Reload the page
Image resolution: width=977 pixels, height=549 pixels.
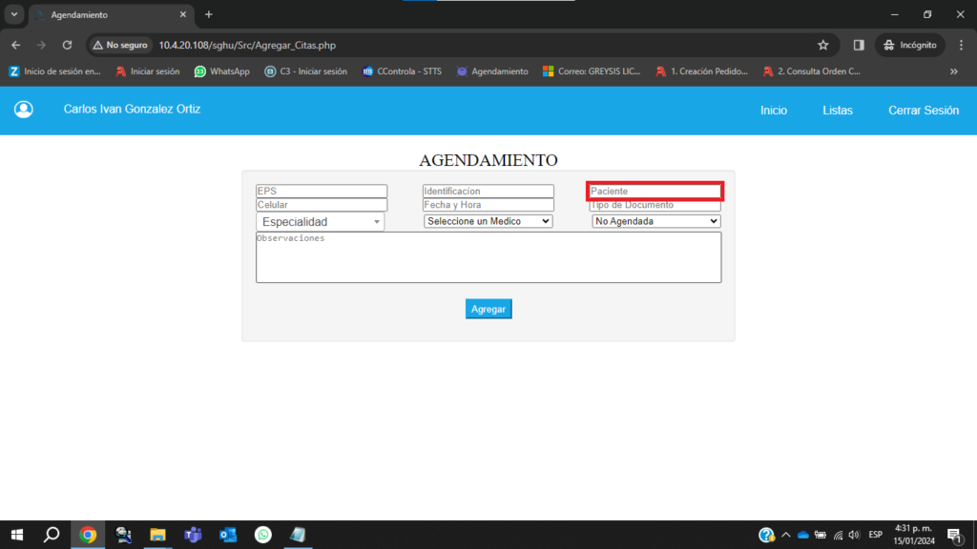[67, 45]
